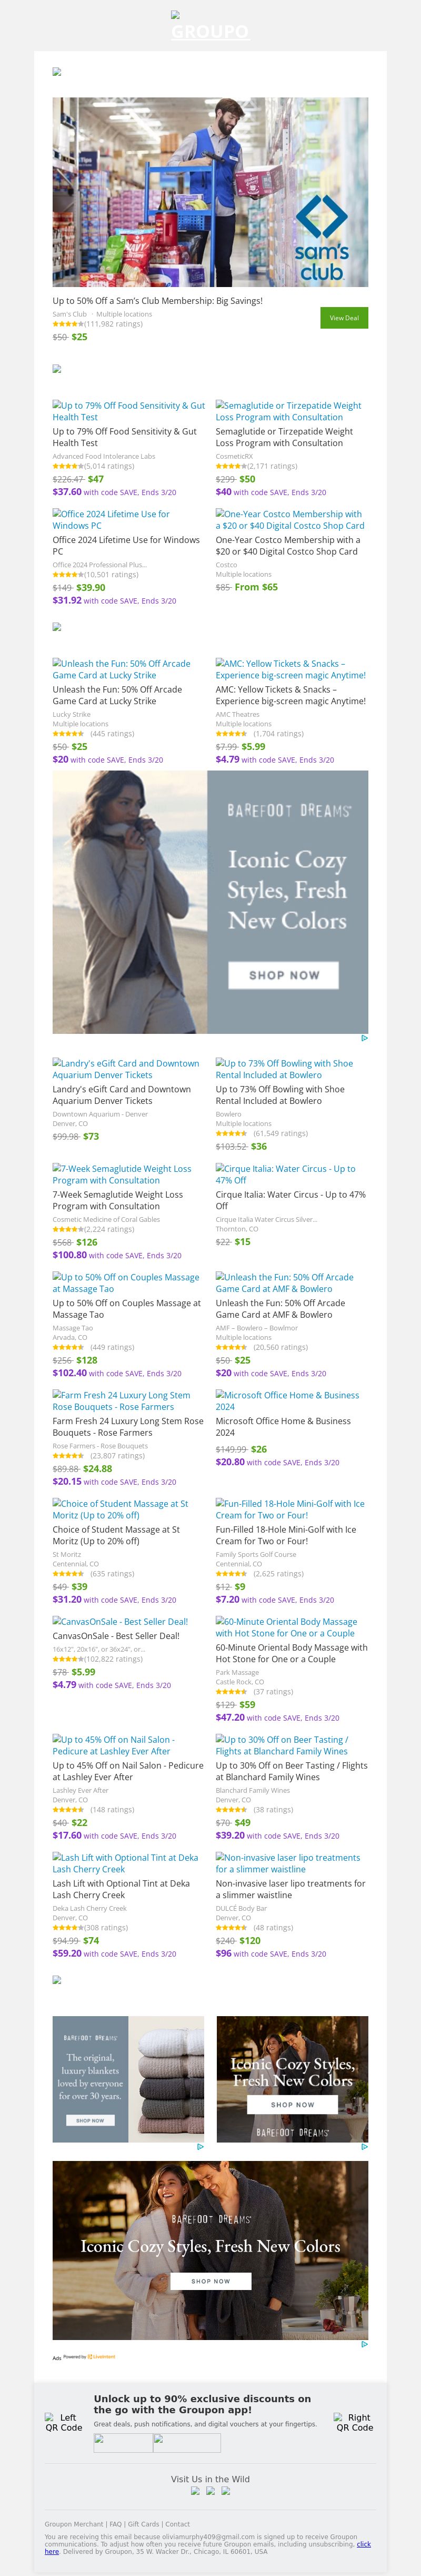Click the Left QR Code image
Viewport: 421px width, 2576px height.
64,2422
